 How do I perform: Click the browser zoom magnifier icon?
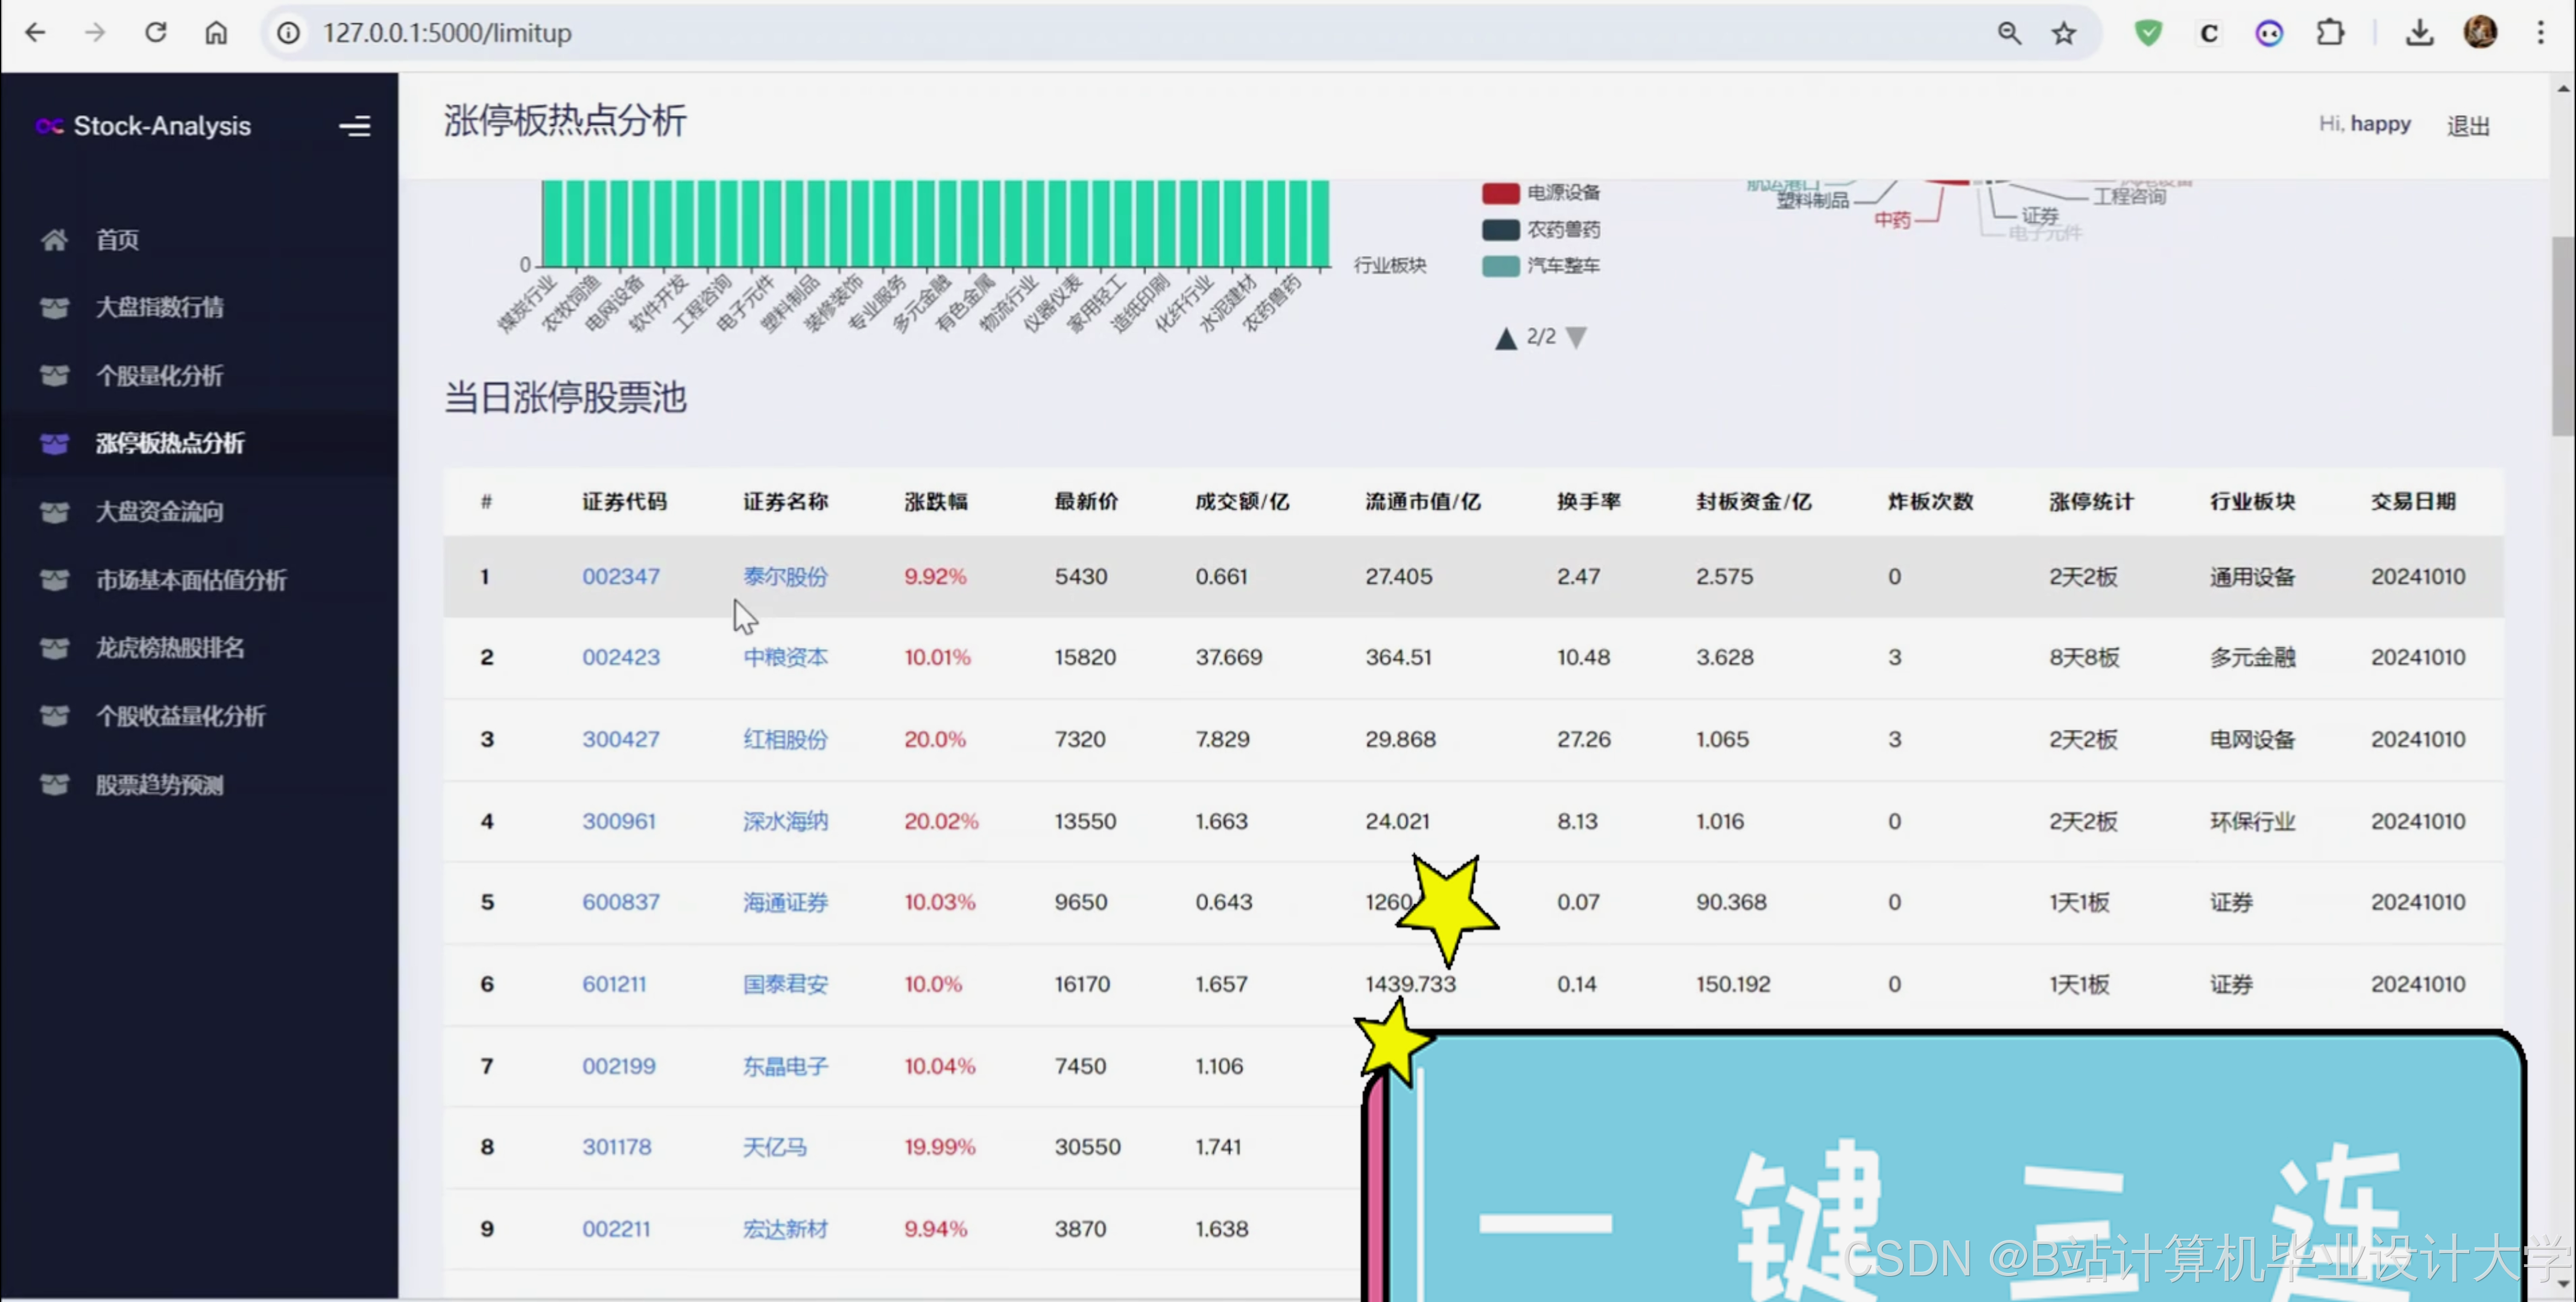[x=2008, y=33]
